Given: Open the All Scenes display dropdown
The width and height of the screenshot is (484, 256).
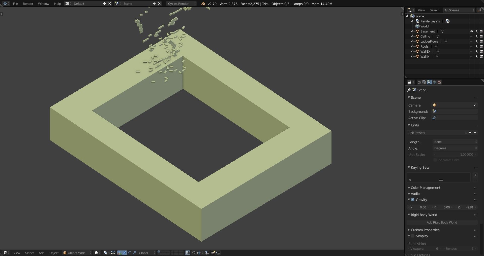Looking at the screenshot, I should click(459, 10).
